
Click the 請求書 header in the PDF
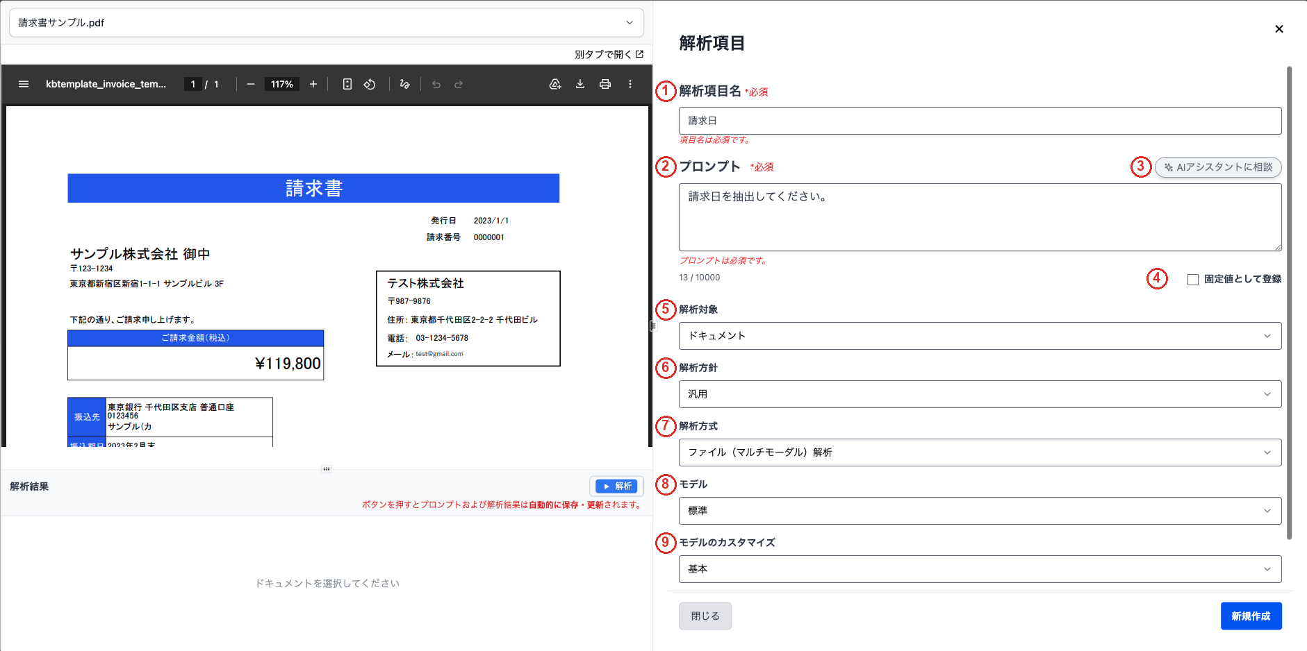[x=314, y=188]
